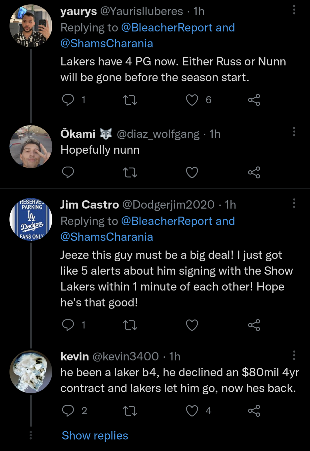Image resolution: width=310 pixels, height=451 pixels.
Task: Retweet kevin's tweet about the Lakers contract
Action: click(130, 410)
